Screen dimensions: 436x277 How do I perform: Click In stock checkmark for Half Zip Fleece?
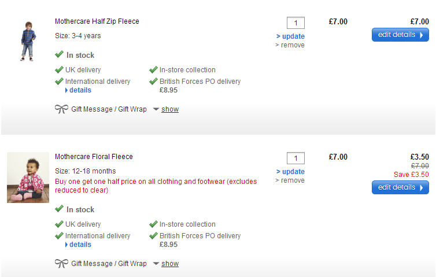tap(59, 55)
